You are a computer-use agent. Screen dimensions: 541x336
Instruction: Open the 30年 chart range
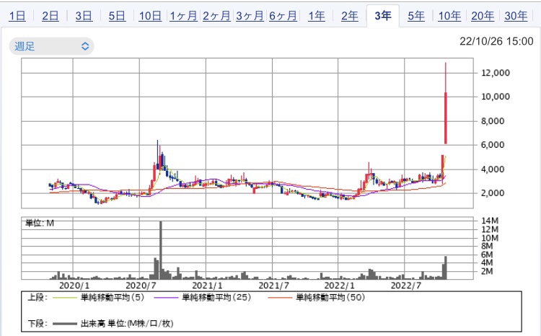point(516,16)
